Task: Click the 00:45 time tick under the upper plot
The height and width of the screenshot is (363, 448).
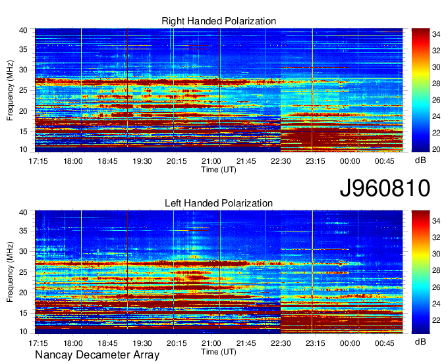Action: coord(384,161)
